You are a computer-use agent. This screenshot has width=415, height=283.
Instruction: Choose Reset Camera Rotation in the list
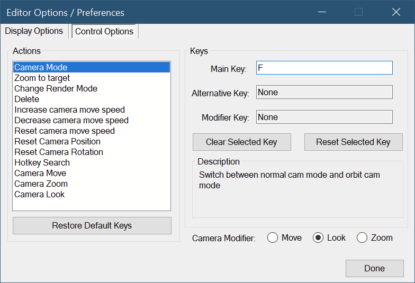click(59, 152)
